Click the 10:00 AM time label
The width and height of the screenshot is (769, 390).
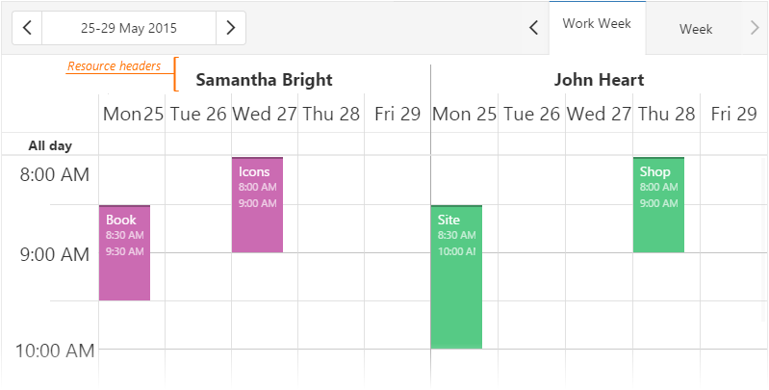tap(55, 351)
